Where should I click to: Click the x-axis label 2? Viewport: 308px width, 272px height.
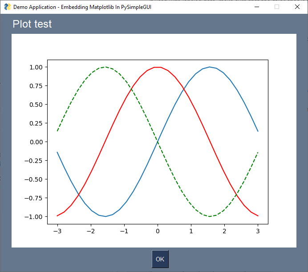pos(224,231)
